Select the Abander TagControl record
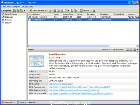Image resolution: width=140 pixels, height=105 pixels. [x=83, y=17]
